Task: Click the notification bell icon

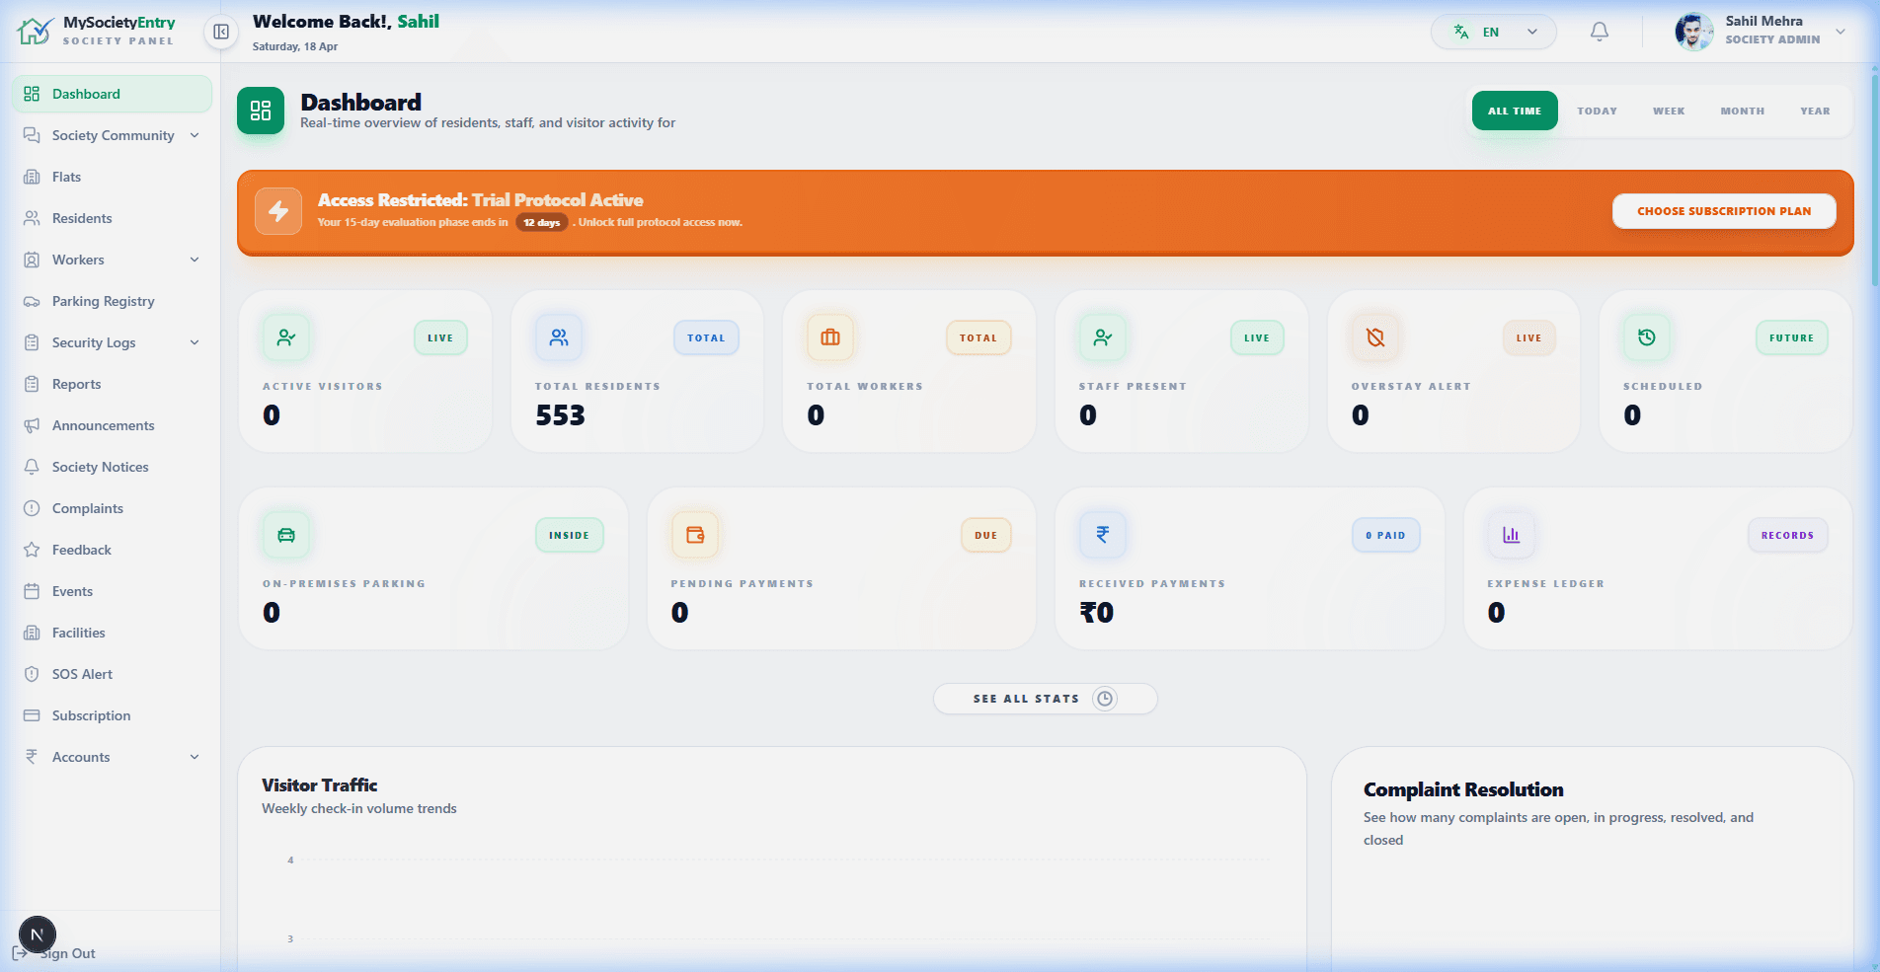Action: tap(1599, 31)
